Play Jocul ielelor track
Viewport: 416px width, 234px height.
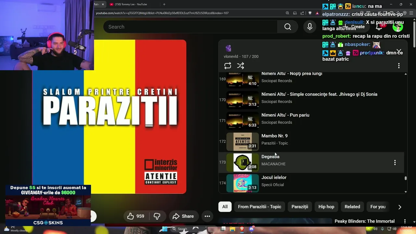pos(274,177)
